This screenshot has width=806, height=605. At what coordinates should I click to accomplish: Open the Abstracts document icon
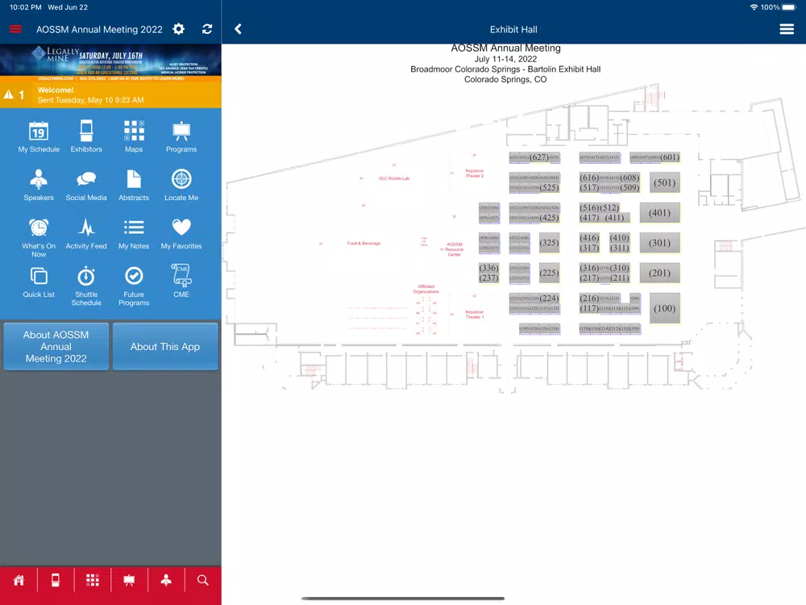[134, 179]
